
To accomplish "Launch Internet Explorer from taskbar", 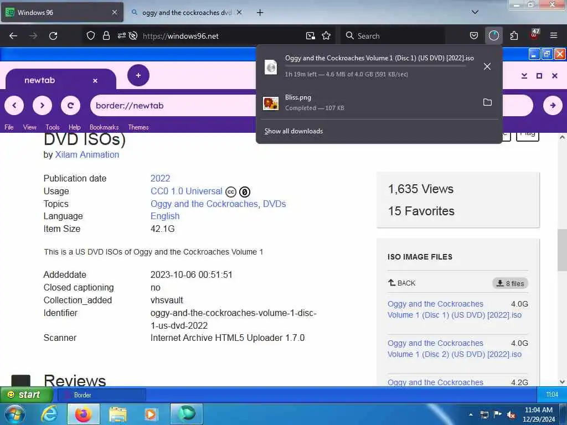I will [49, 414].
